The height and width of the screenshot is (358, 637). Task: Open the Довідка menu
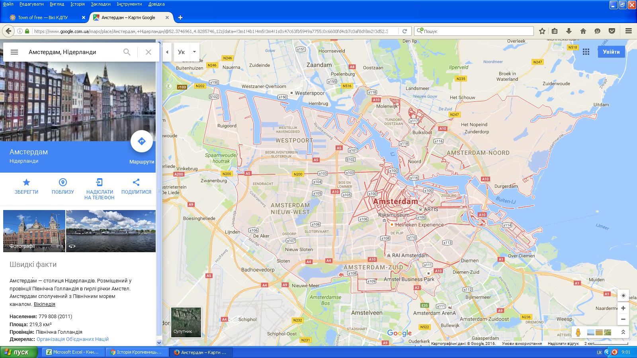(156, 4)
